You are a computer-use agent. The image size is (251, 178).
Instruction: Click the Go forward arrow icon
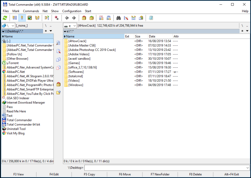point(74,18)
